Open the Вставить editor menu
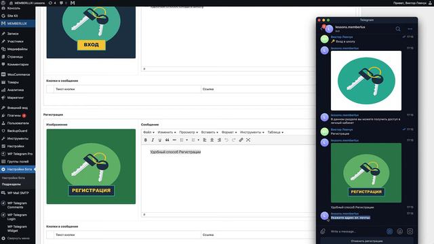 [210, 132]
